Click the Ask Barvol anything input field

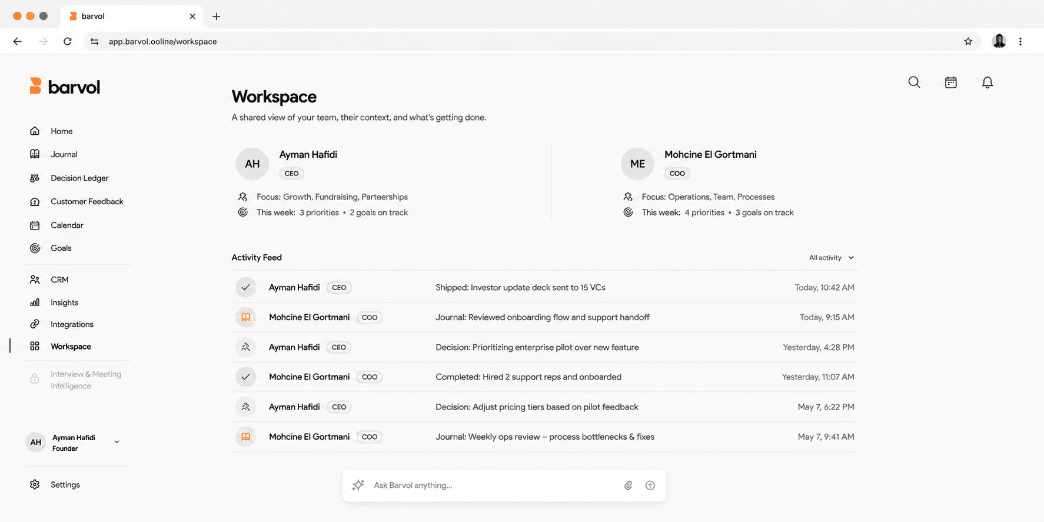494,486
